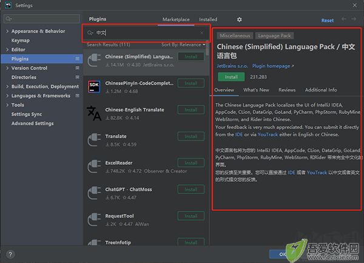Viewport: 364px width, 263px height.
Task: Focus the settings search field
Action: click(42, 19)
